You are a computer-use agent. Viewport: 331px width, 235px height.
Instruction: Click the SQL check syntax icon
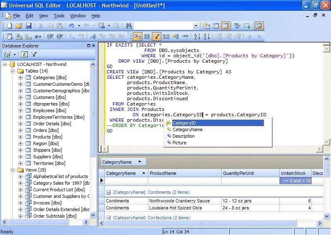tap(237, 26)
